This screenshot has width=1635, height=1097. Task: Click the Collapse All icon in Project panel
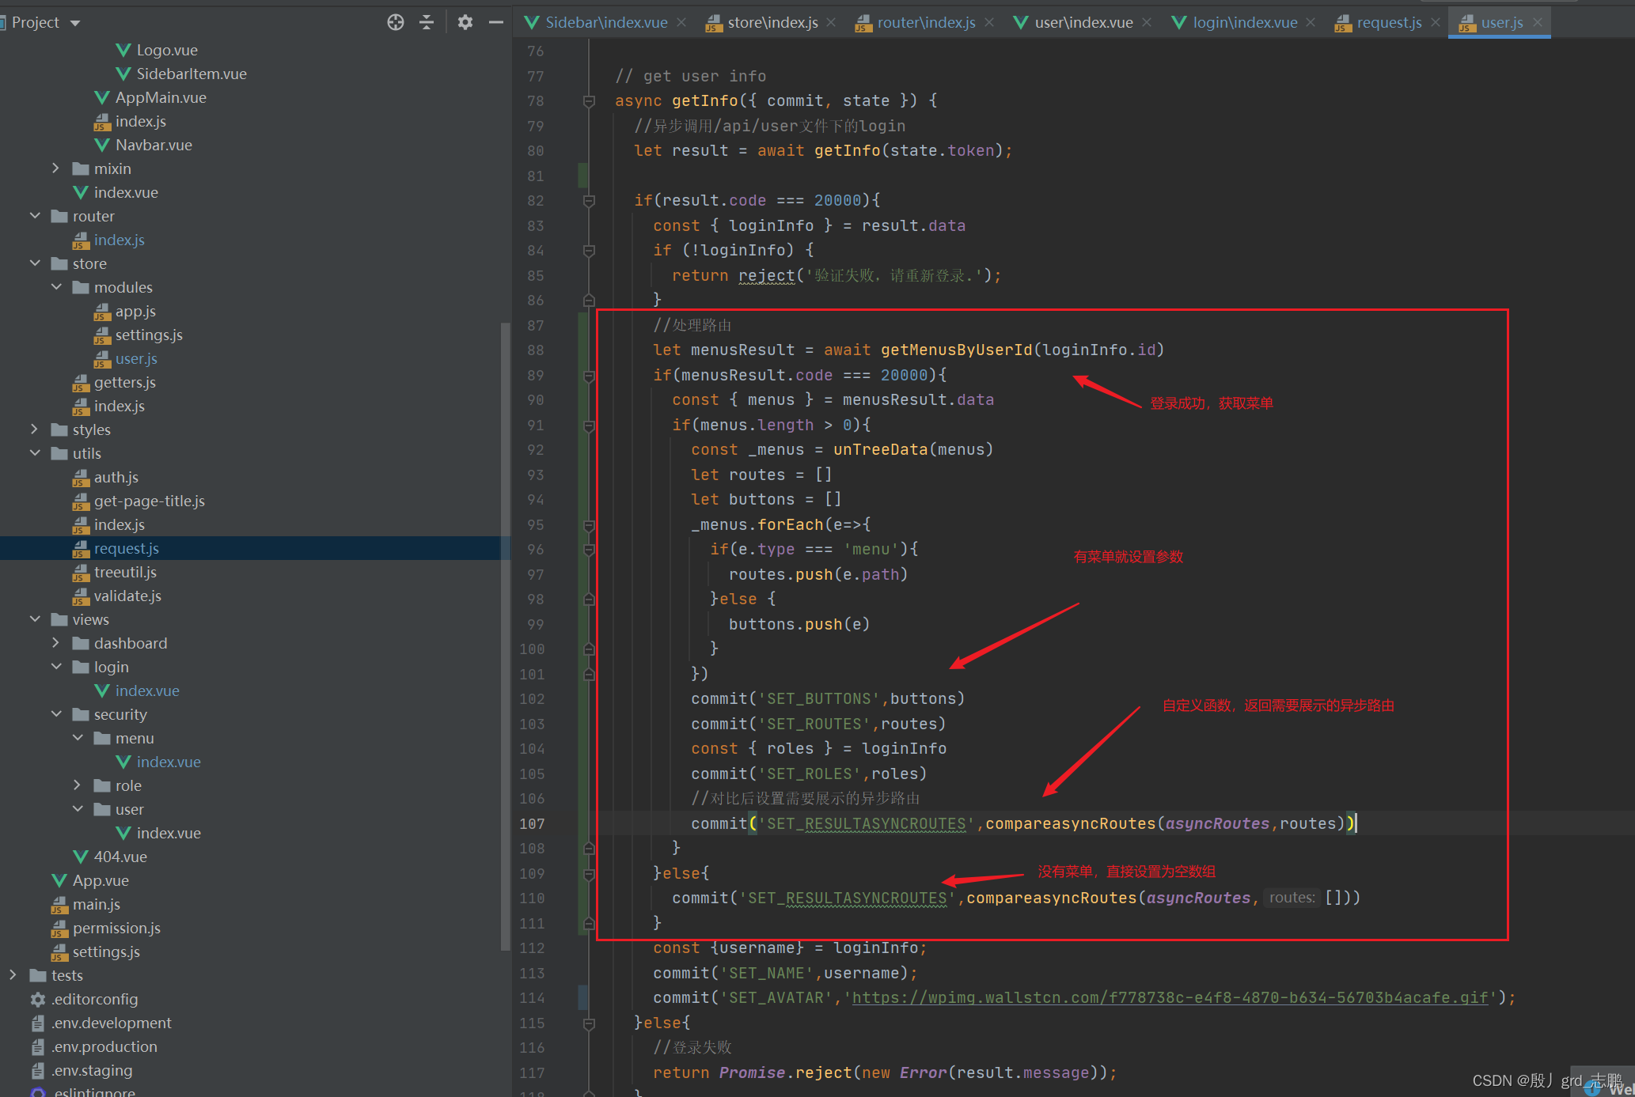click(x=427, y=22)
